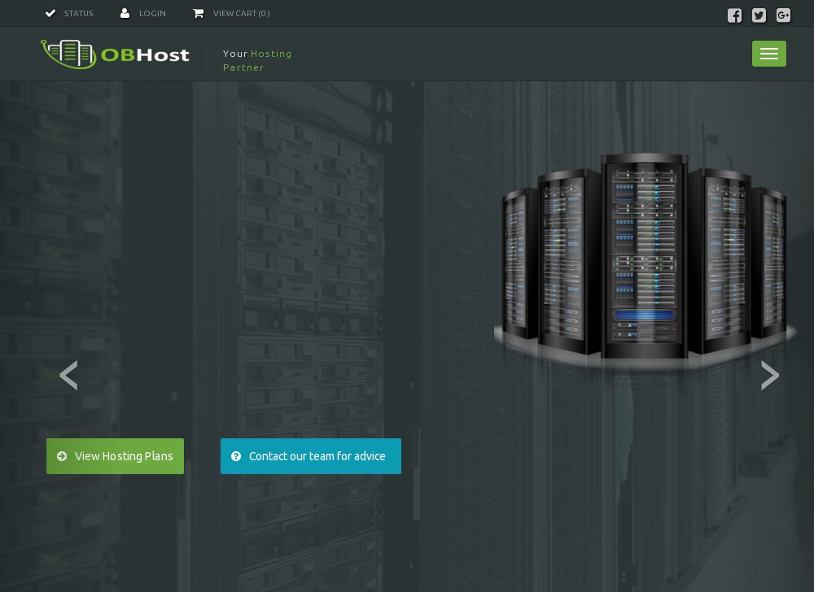Click the Your Hosting Partner tagline
This screenshot has height=592, width=814.
tap(257, 60)
